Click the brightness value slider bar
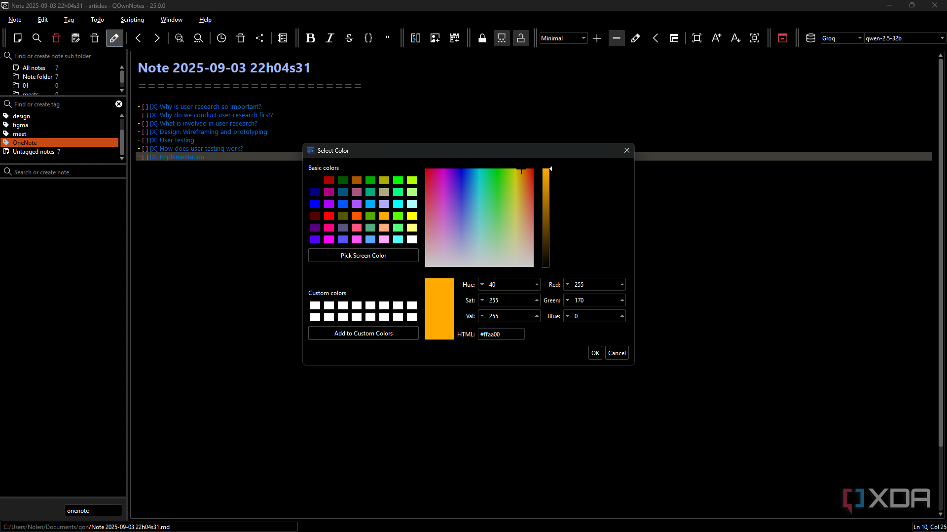The width and height of the screenshot is (947, 532). click(546, 218)
